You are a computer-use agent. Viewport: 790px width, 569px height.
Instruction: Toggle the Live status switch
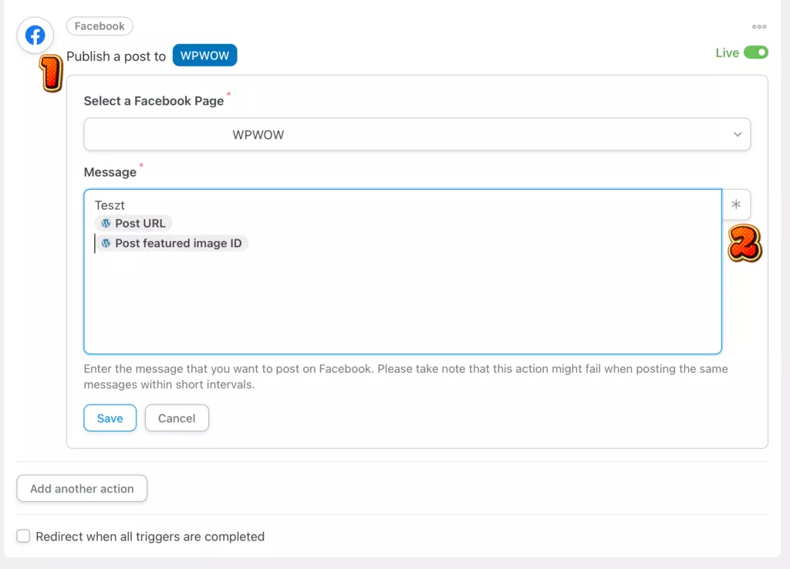click(x=756, y=52)
